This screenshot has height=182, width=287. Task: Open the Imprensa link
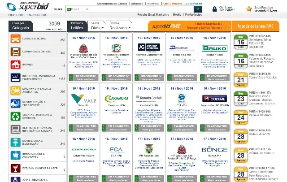pos(153,4)
